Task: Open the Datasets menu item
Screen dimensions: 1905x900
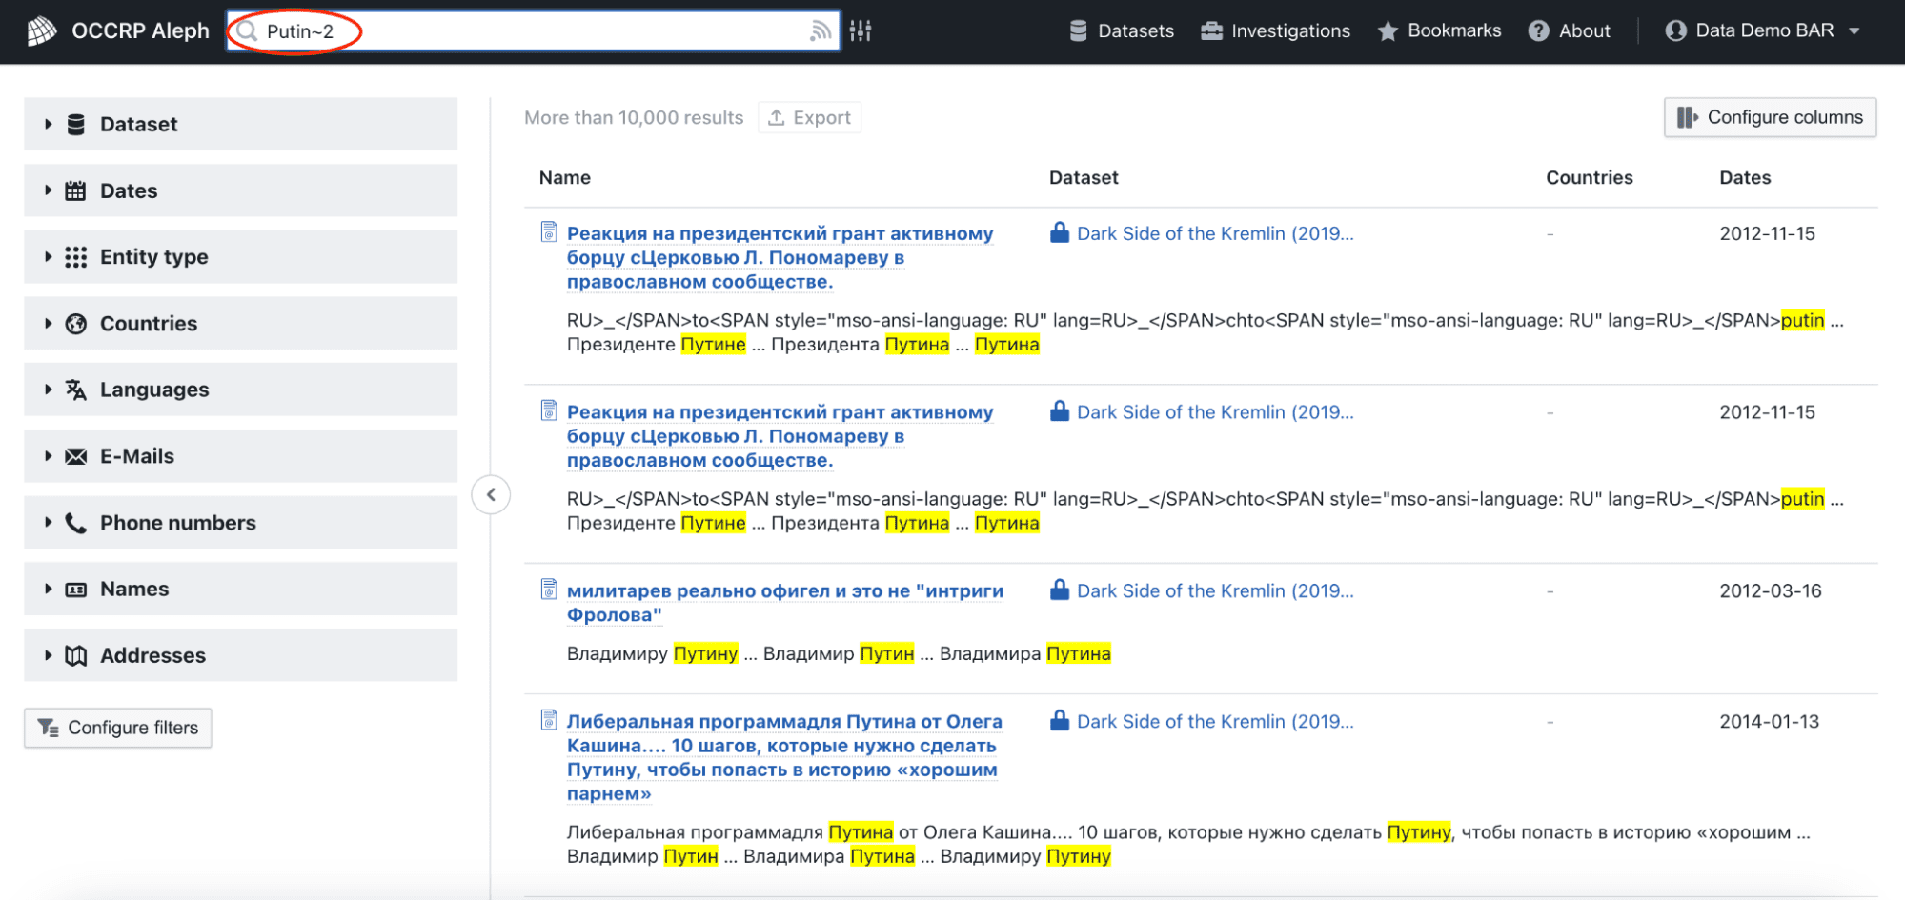Action: [x=1122, y=30]
